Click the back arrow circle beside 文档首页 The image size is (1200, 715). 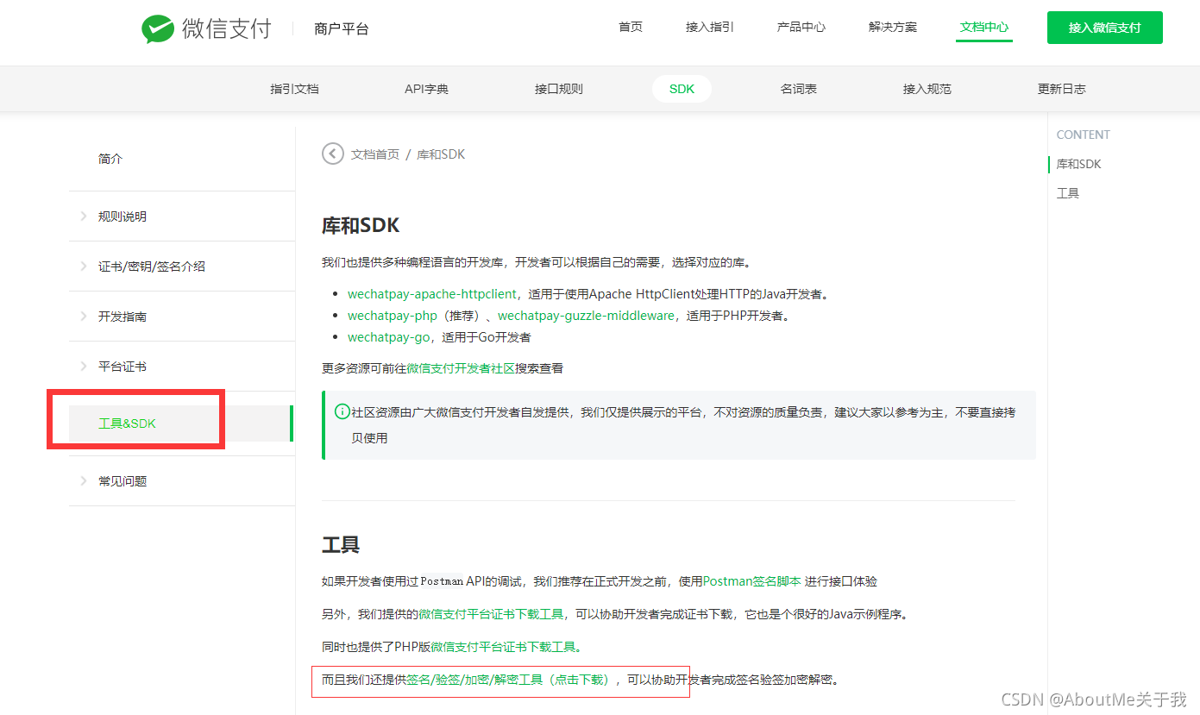pos(332,154)
